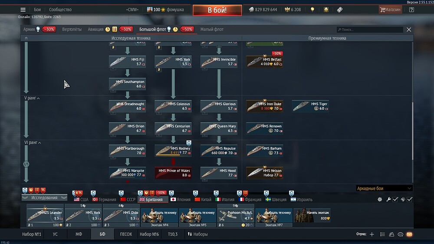Open the golden diamond warbonds icon

pos(326,10)
